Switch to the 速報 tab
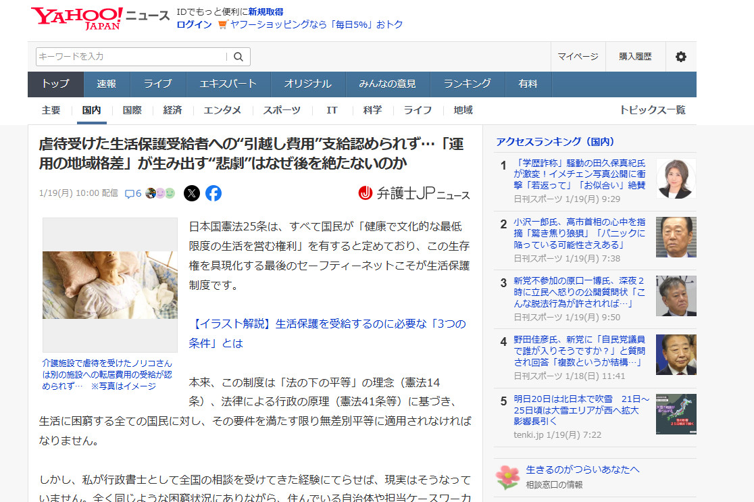 pyautogui.click(x=106, y=84)
